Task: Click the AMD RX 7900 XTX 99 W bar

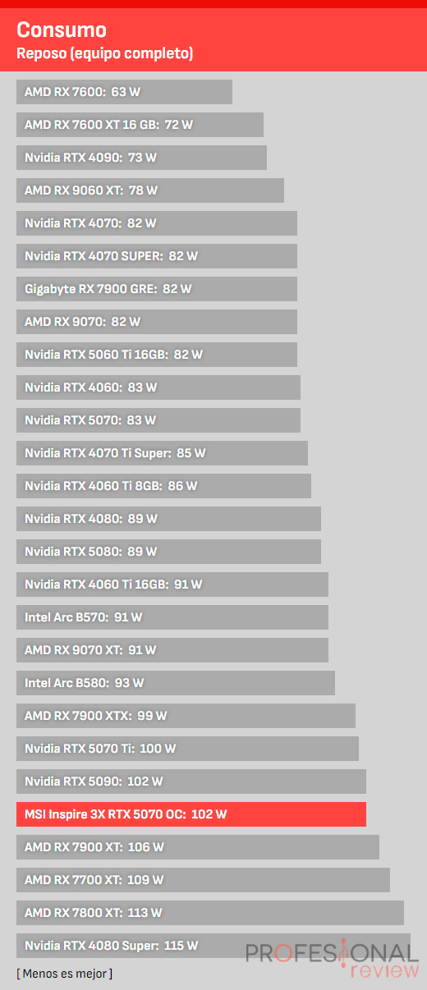Action: click(186, 716)
